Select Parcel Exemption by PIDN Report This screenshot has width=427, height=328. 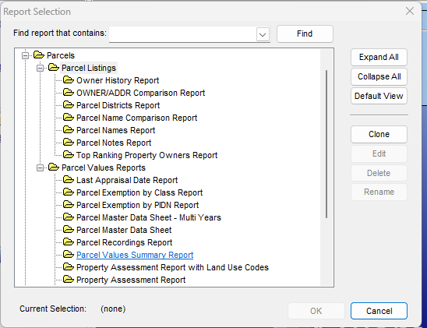click(x=137, y=205)
